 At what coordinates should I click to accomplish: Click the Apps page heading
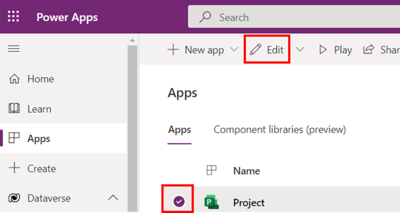pyautogui.click(x=182, y=93)
